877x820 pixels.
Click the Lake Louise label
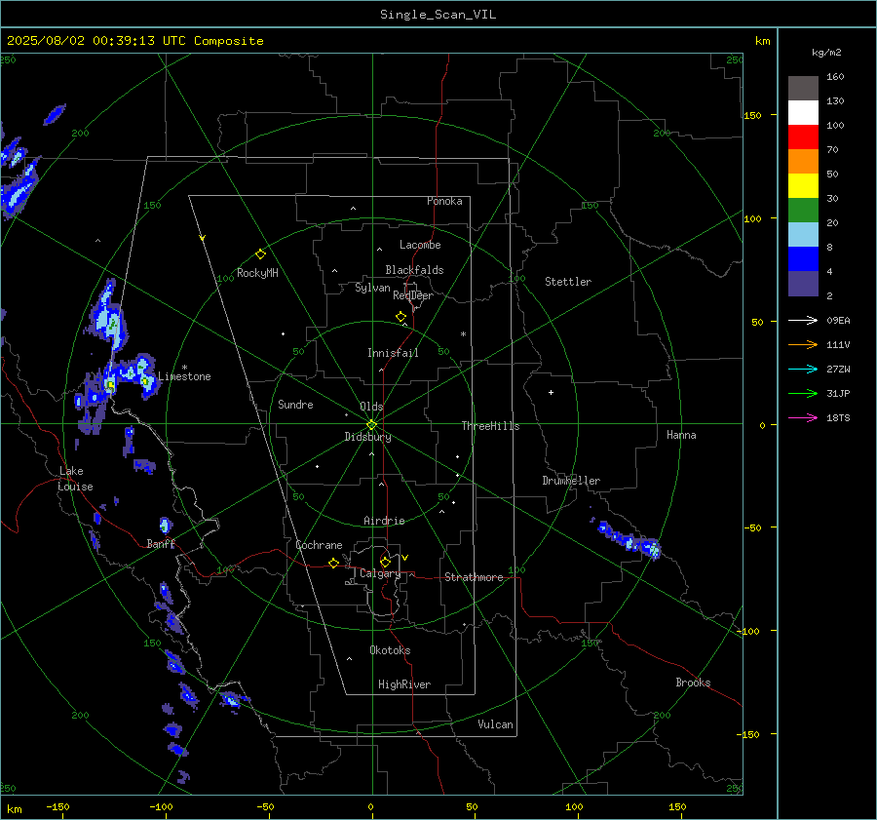pyautogui.click(x=75, y=479)
